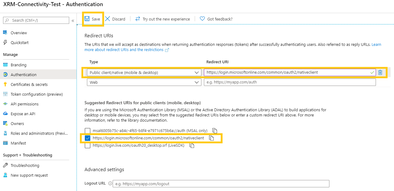Viewport: 394px width, 191px height.
Task: Copy the msal6005b75c auth URI
Action: coord(215,131)
